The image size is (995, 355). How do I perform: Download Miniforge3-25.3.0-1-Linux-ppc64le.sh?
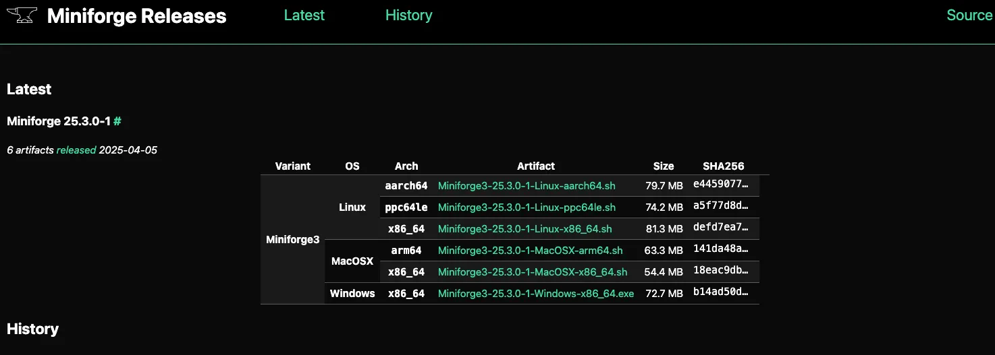click(x=527, y=207)
